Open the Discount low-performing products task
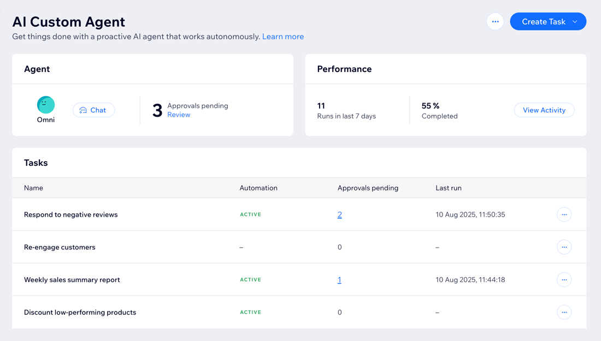This screenshot has width=601, height=341. pos(80,313)
